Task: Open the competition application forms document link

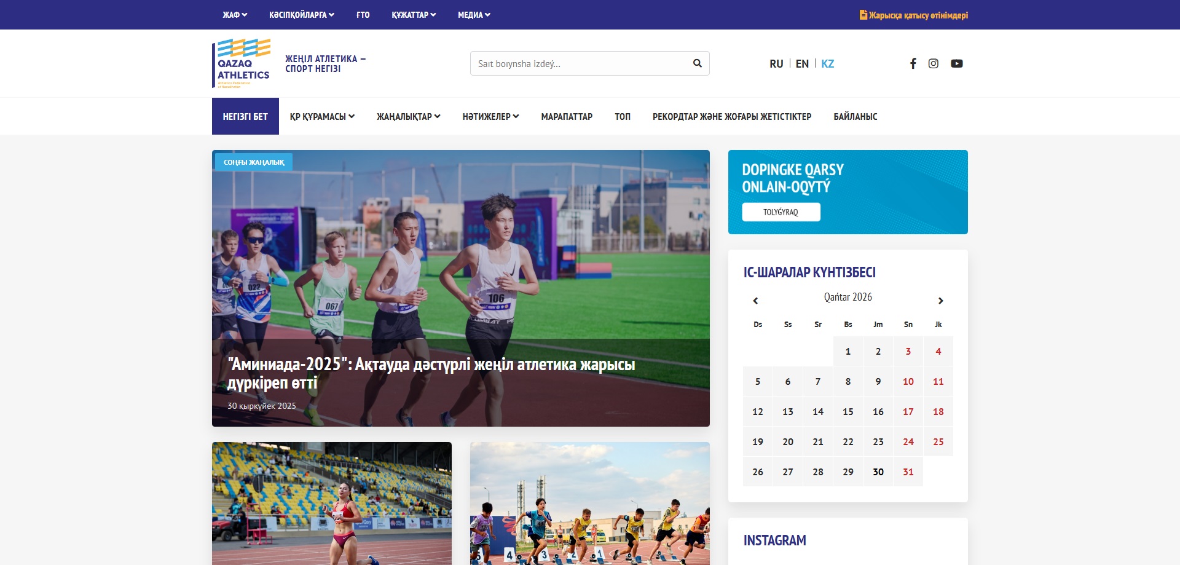Action: click(x=914, y=15)
